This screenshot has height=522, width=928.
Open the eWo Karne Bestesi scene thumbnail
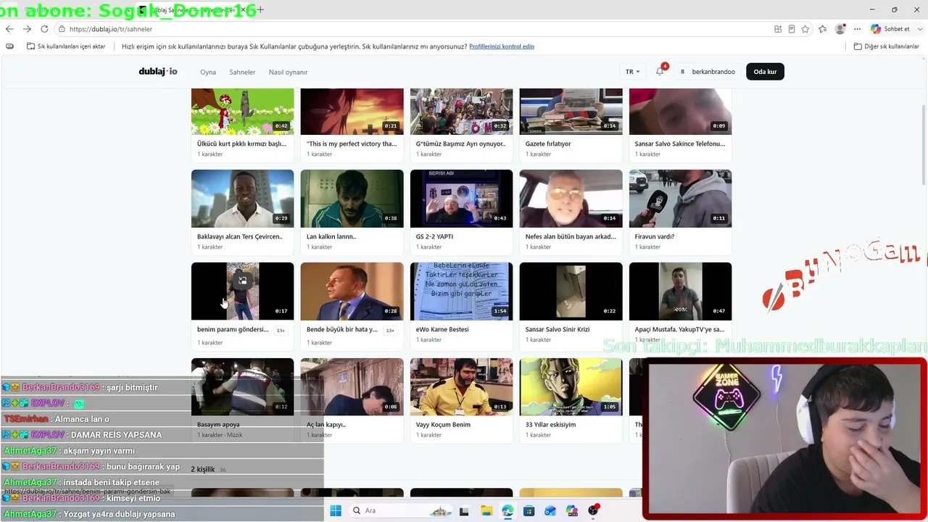coord(461,291)
